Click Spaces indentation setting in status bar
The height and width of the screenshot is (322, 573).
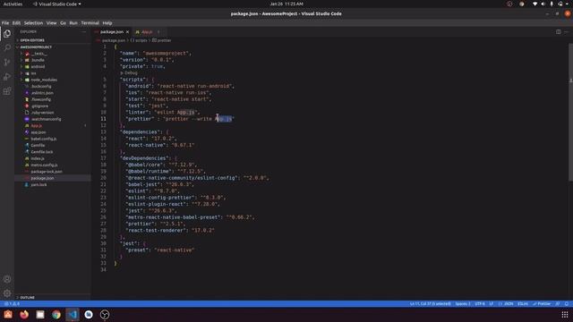coord(463,304)
